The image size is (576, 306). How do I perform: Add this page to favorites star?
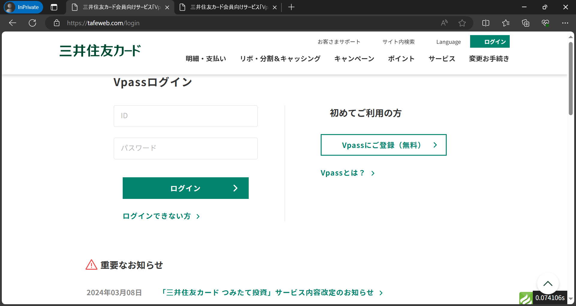462,23
